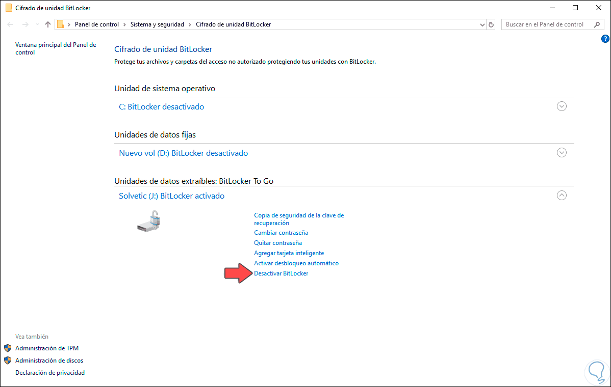Click 'Cambiar contraseña'
611x387 pixels.
click(x=281, y=233)
